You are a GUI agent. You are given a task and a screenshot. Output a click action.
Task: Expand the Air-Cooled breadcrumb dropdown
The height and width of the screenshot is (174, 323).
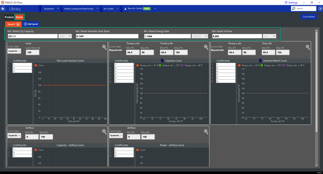pos(117,9)
